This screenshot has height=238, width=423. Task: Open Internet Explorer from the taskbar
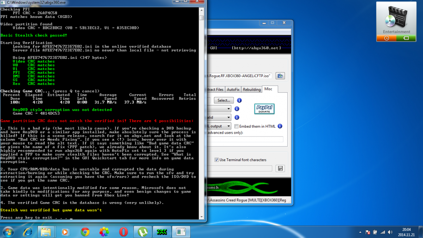pos(27,232)
